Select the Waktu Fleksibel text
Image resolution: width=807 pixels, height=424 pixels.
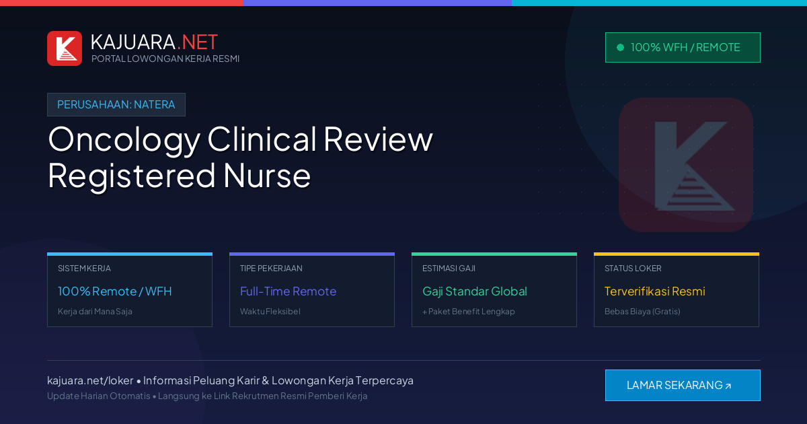(x=270, y=312)
